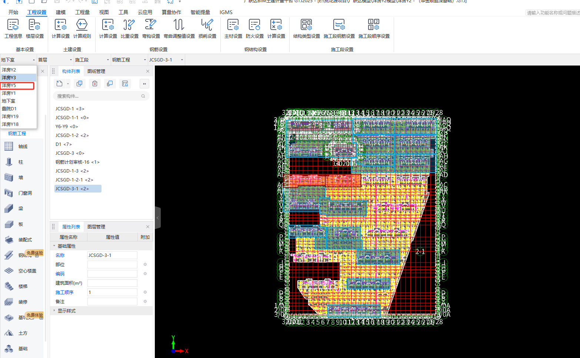Select the 土方 earthwork category
This screenshot has width=580, height=358.
tap(22, 333)
